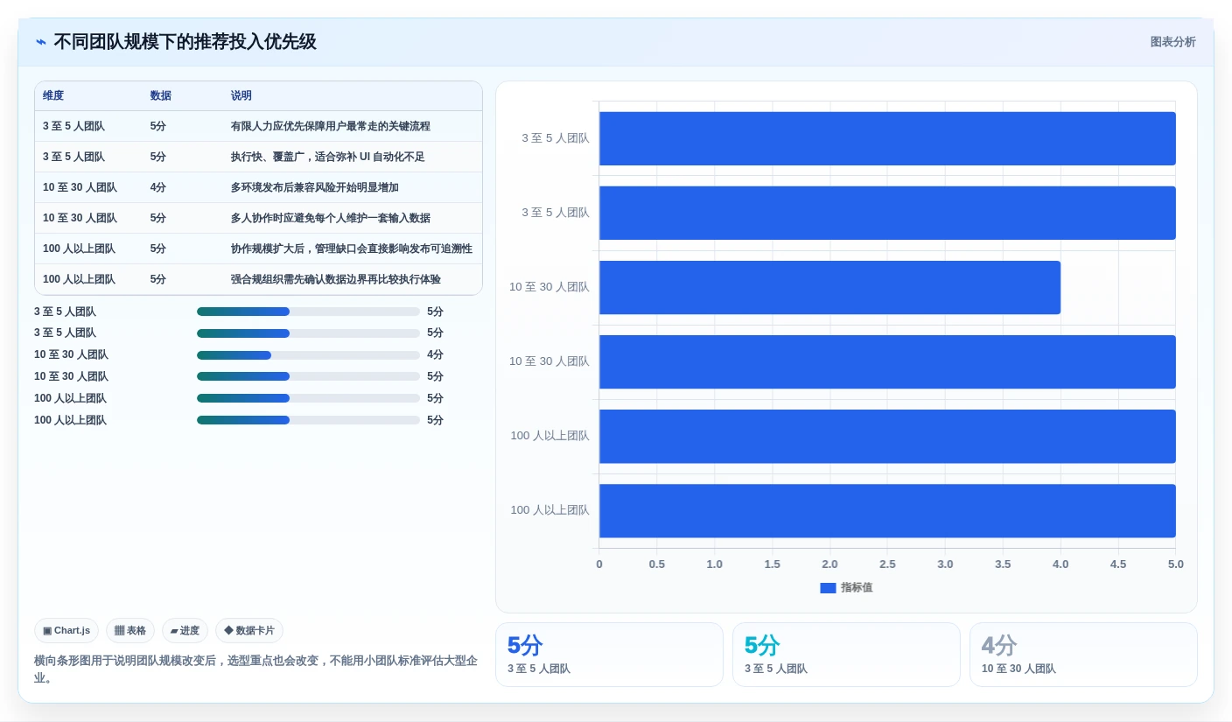Click the 0.5 tick on the chart axis
1232x722 pixels.
(657, 564)
